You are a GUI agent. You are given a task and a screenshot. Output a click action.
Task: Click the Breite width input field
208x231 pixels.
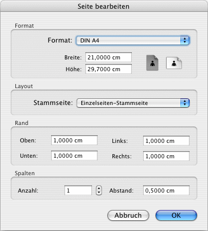click(x=108, y=57)
